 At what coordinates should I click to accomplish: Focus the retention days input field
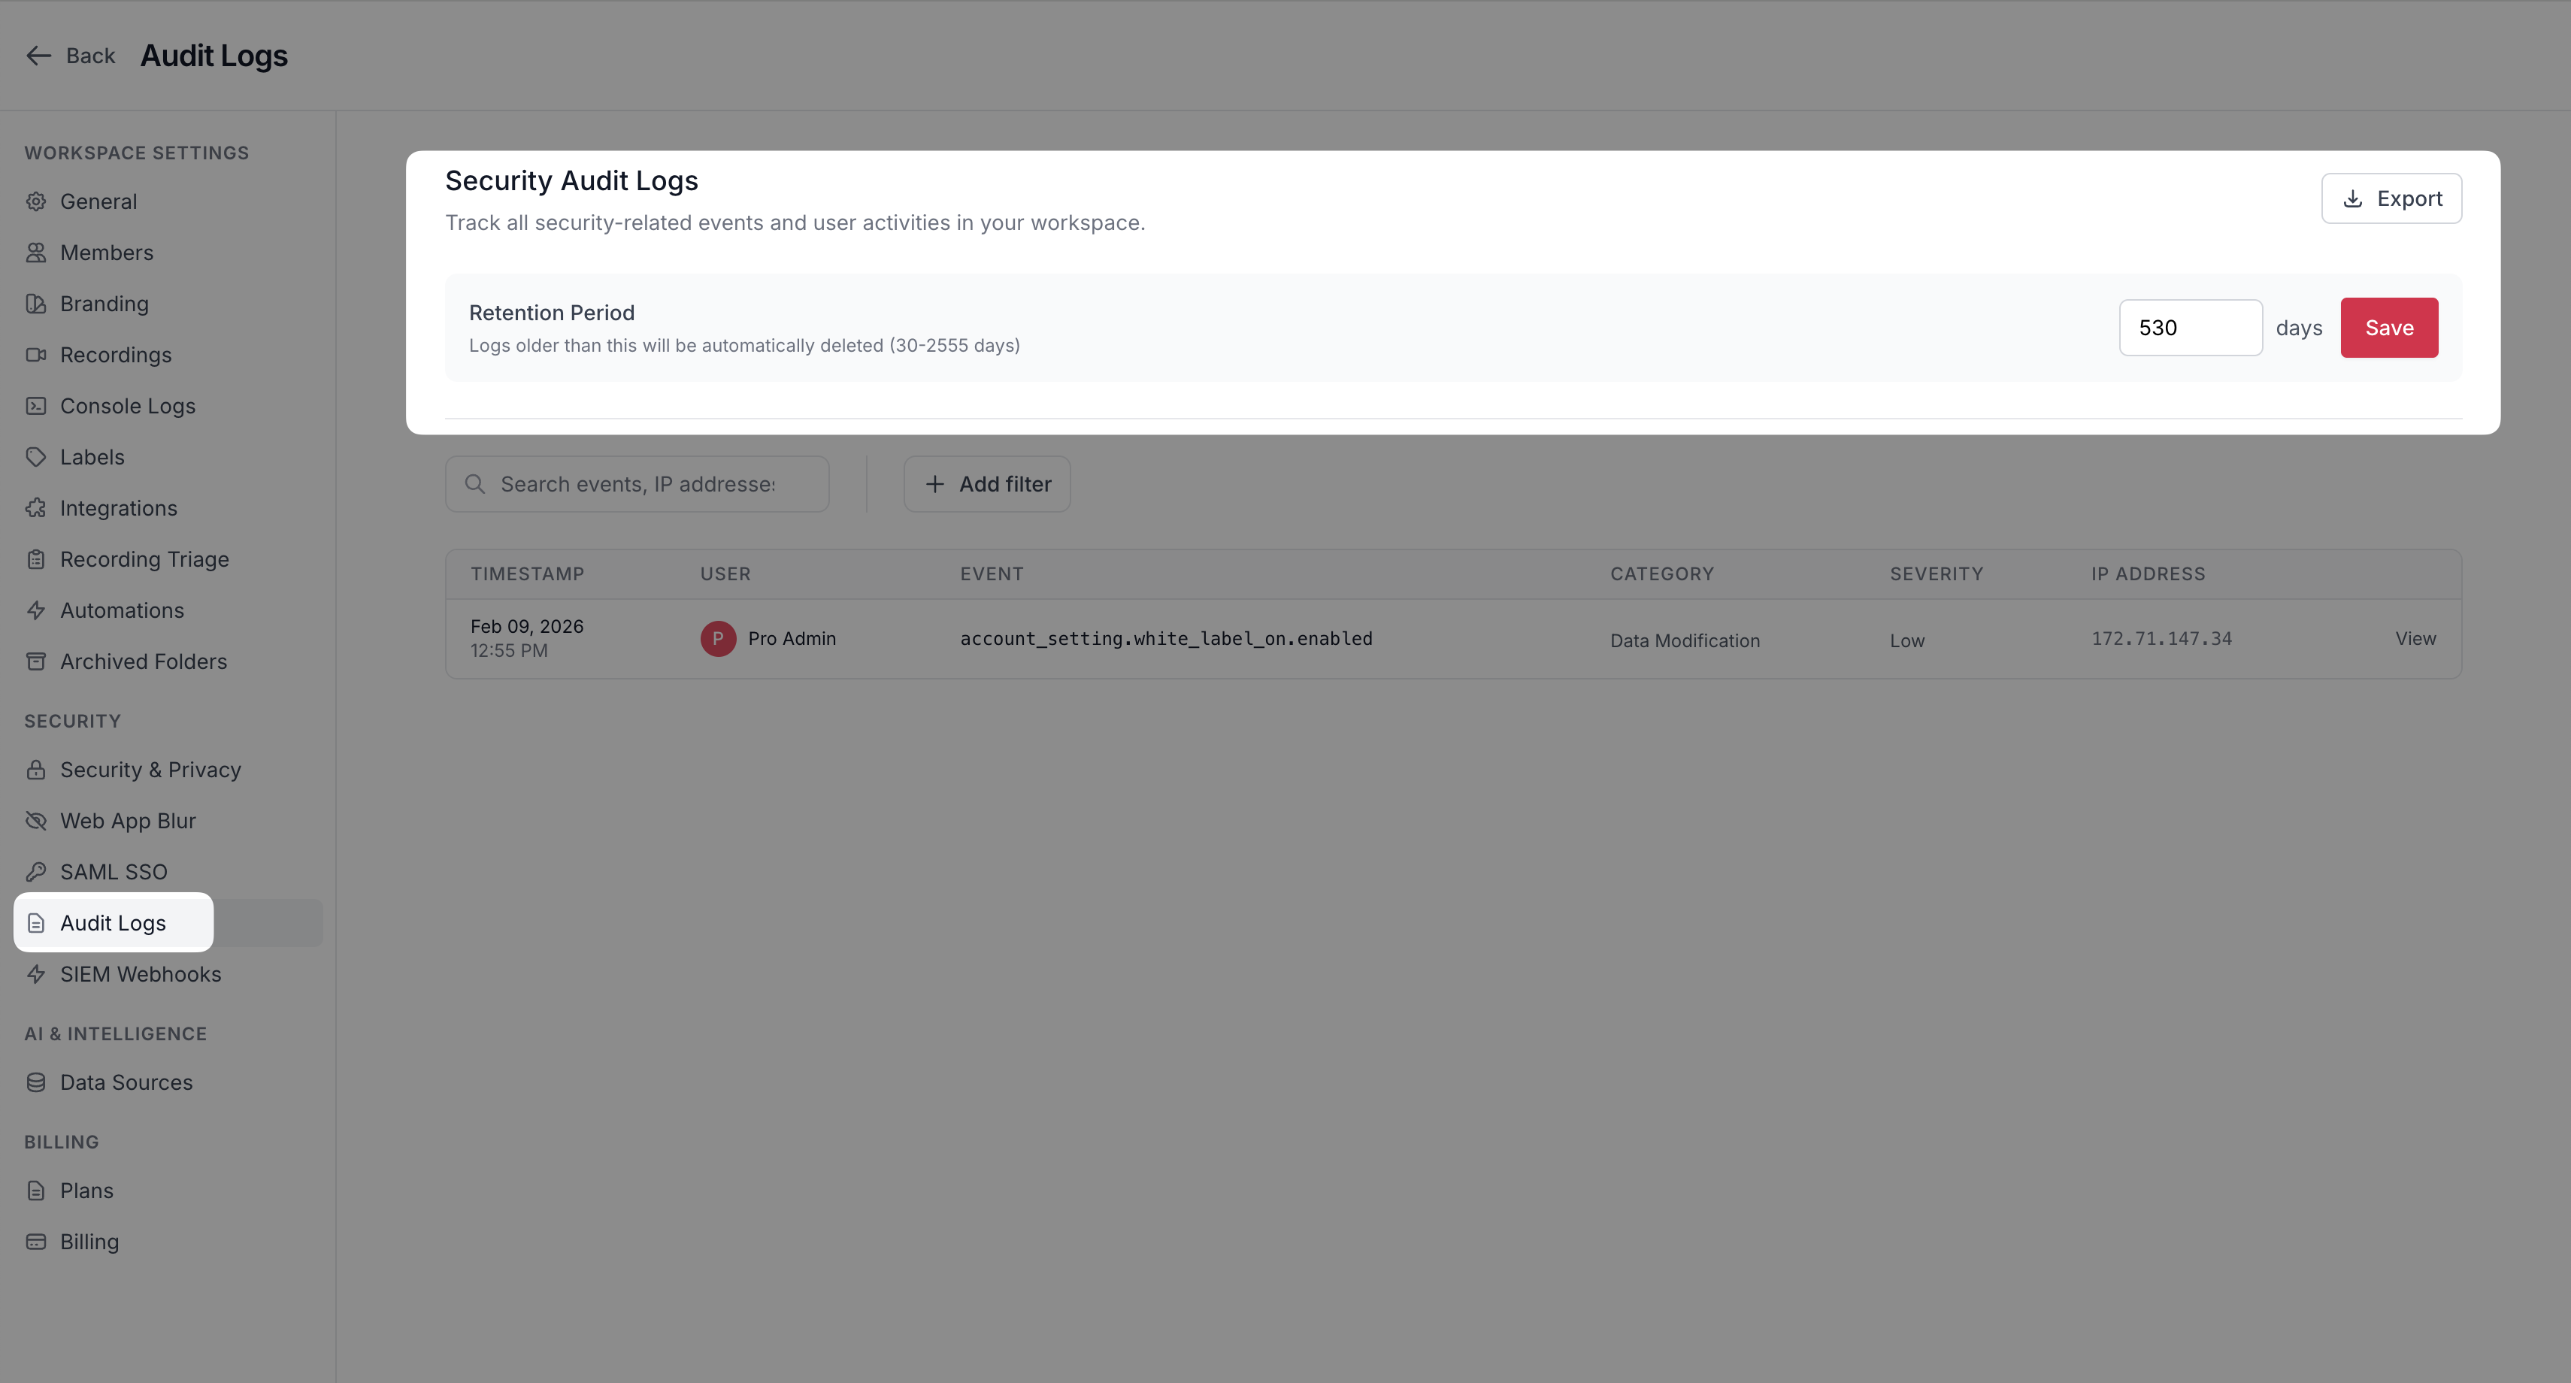(x=2190, y=327)
